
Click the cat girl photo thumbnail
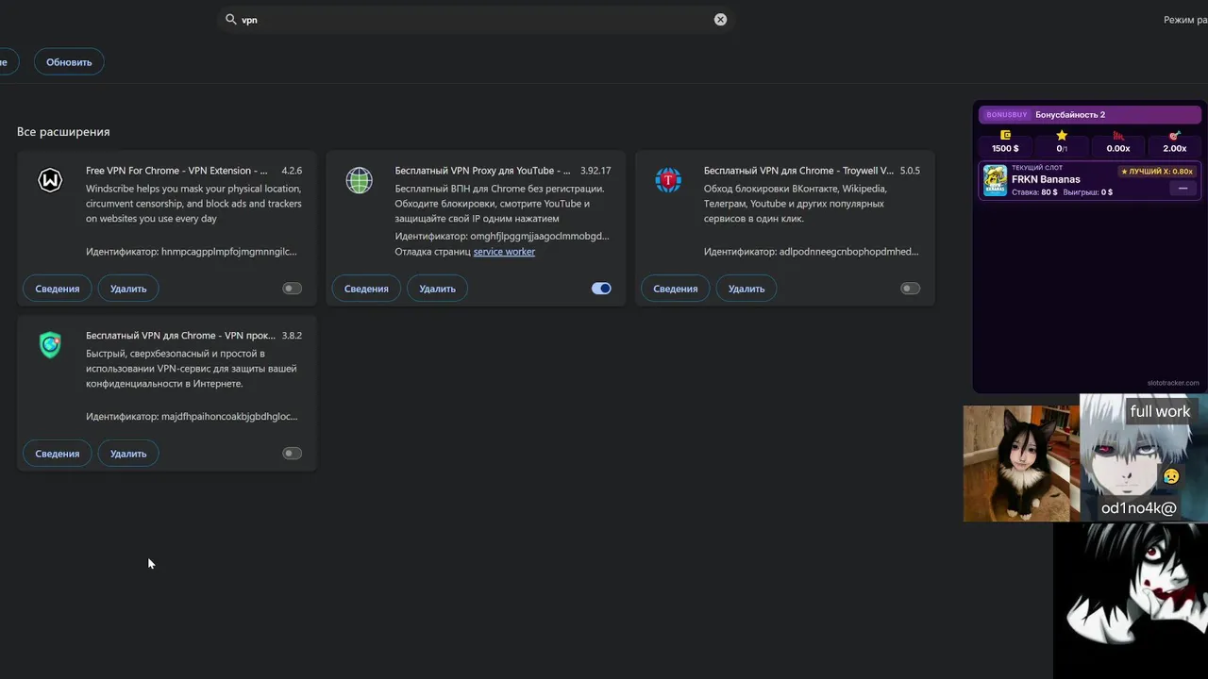pyautogui.click(x=1021, y=463)
